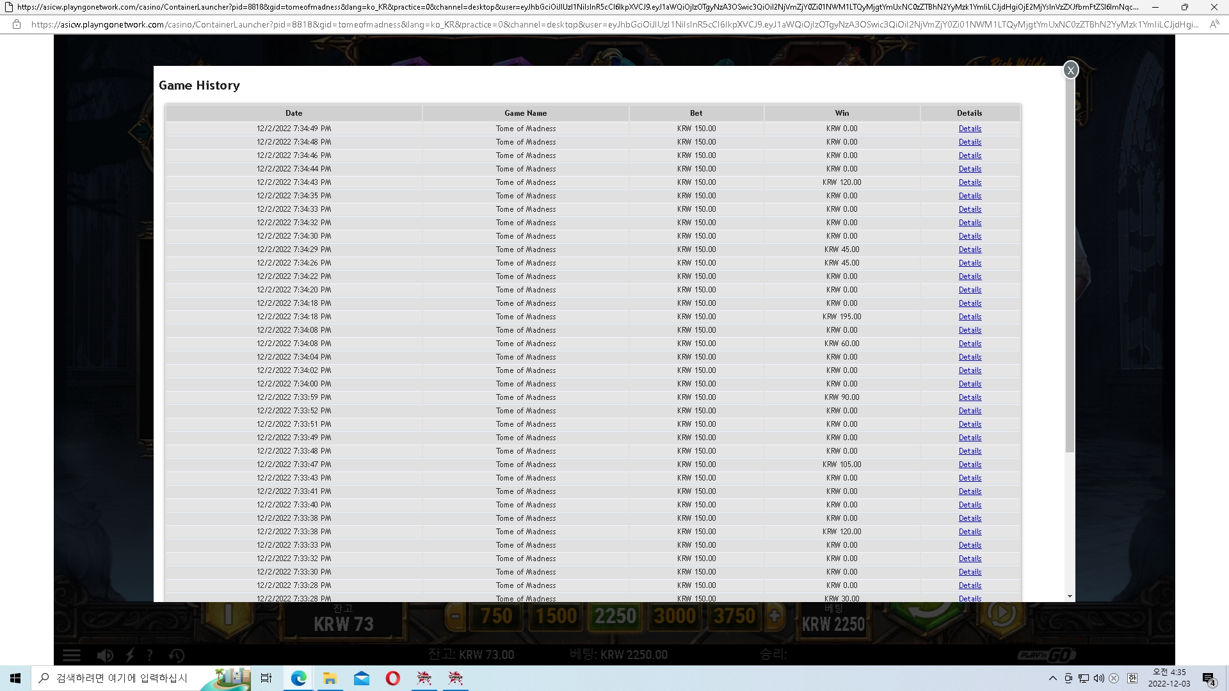Click the scrollbar down arrow in Game History
Screen dimensions: 1229x691
point(1070,596)
